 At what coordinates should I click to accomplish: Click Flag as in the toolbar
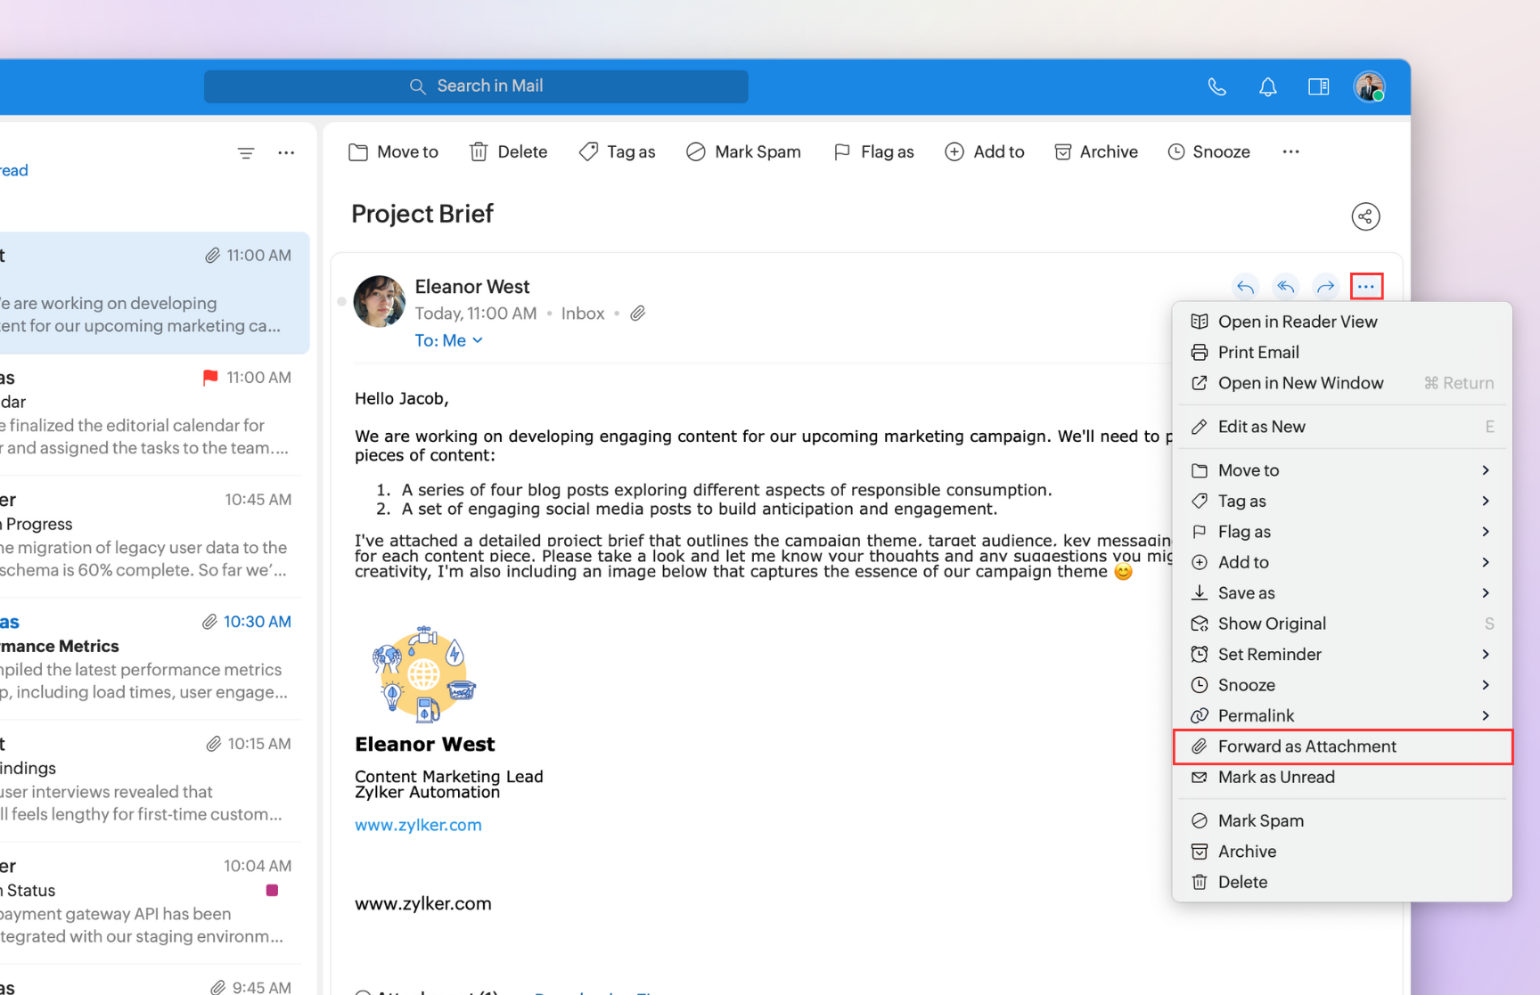pos(873,152)
